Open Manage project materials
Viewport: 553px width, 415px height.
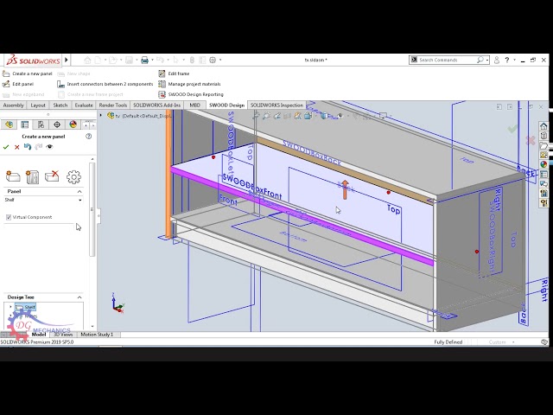click(189, 84)
